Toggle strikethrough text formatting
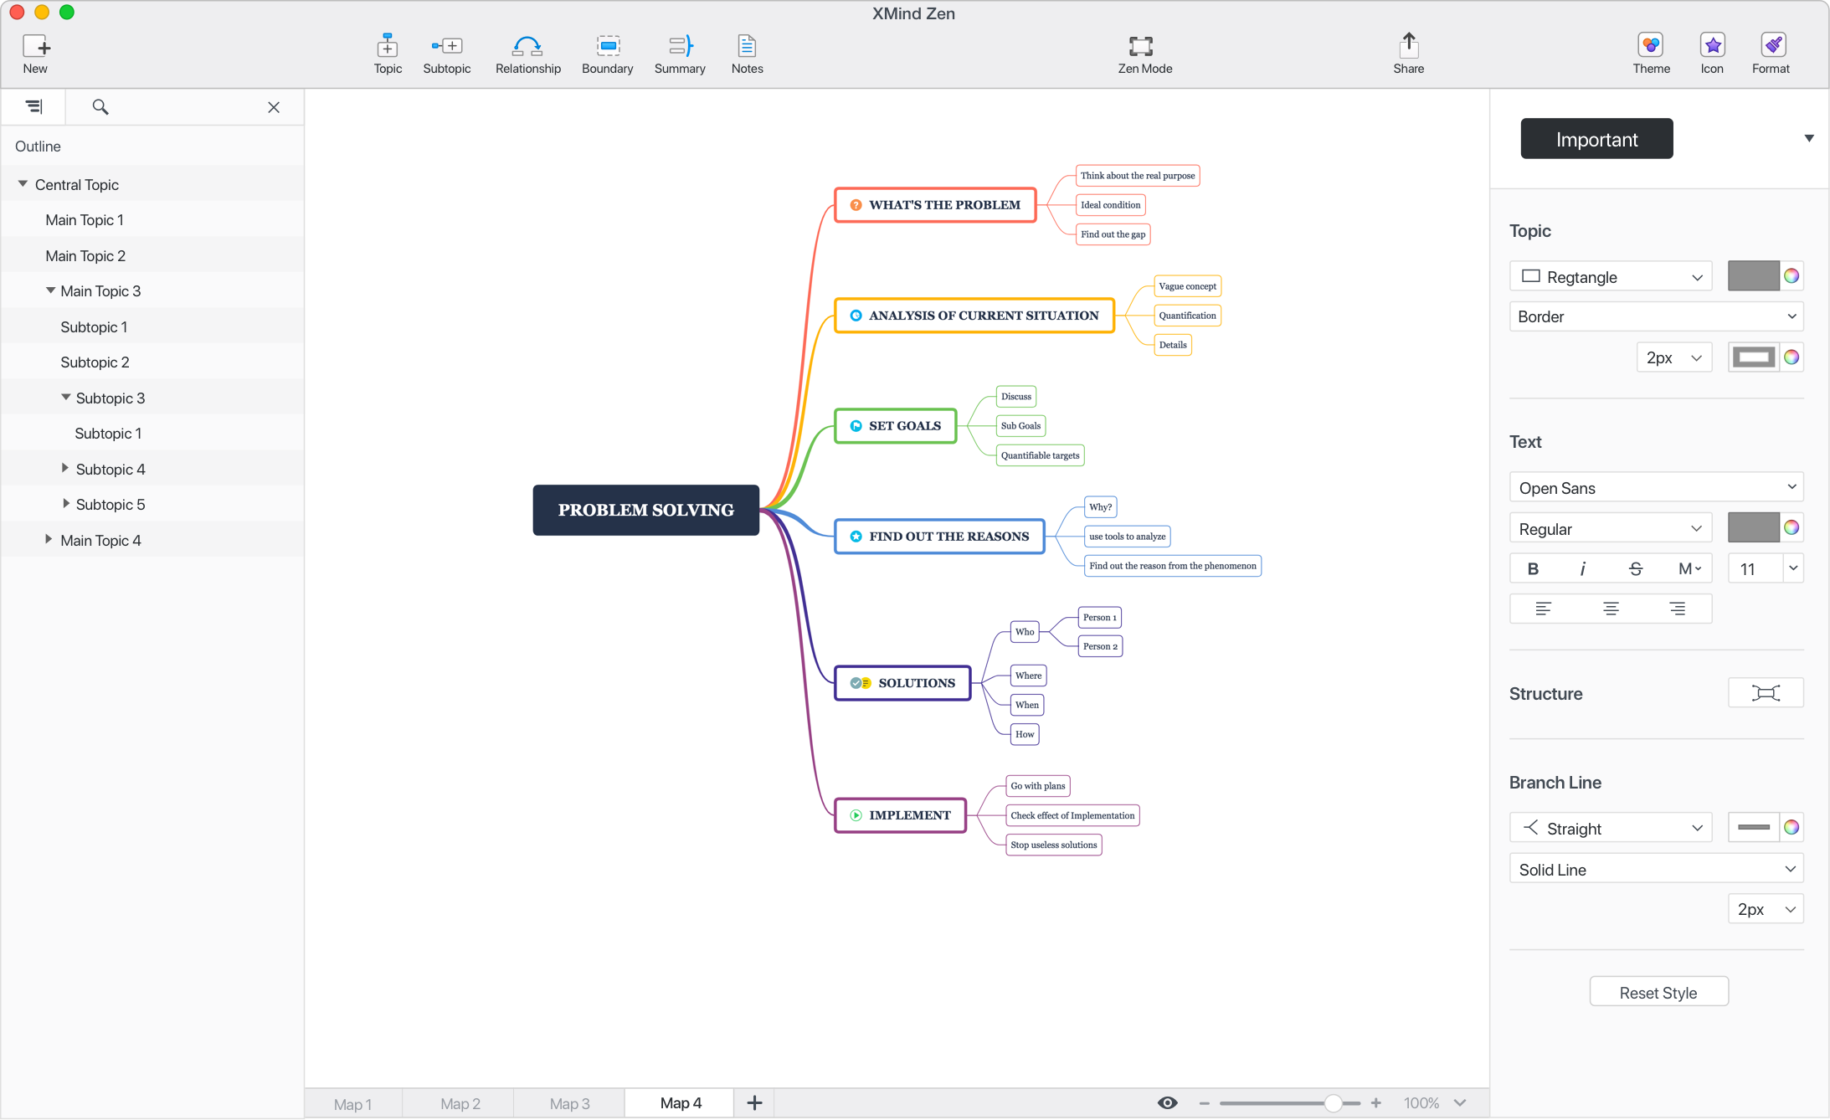 (x=1635, y=568)
